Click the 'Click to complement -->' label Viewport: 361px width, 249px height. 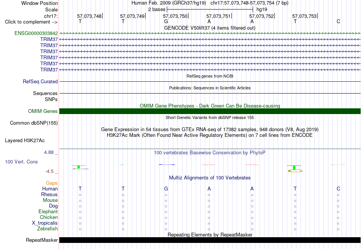coord(31,22)
